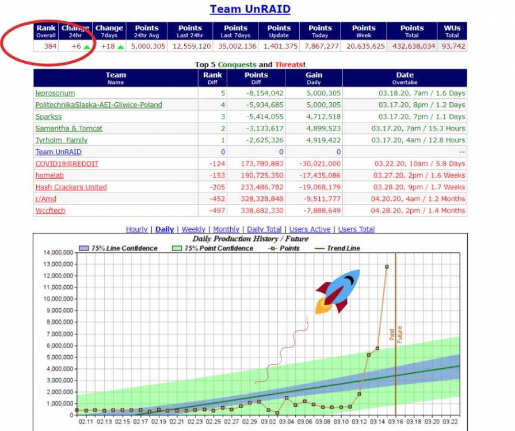Open Team UnRAID row link in table
Image resolution: width=515 pixels, height=431 pixels.
pyautogui.click(x=59, y=152)
